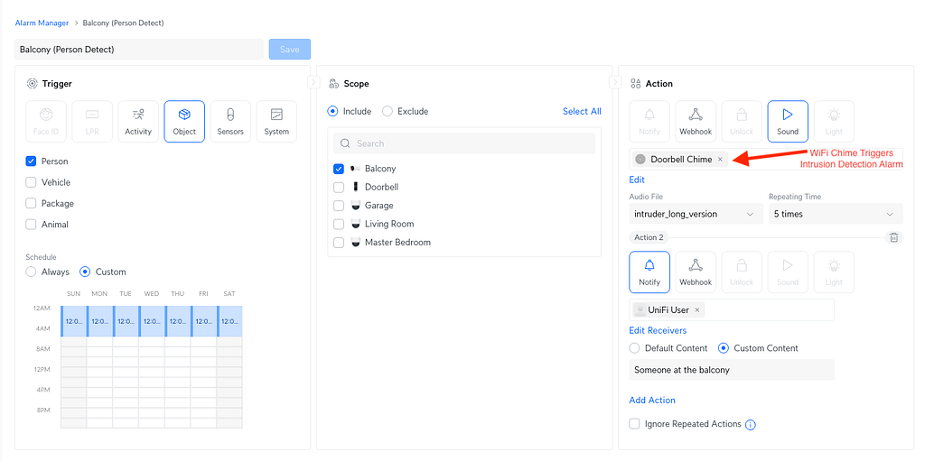Click Select All in Scope
This screenshot has height=461, width=925.
(x=582, y=111)
